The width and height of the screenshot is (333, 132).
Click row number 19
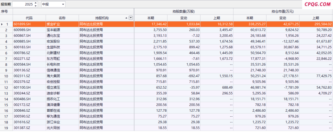pyautogui.click(x=6, y=128)
